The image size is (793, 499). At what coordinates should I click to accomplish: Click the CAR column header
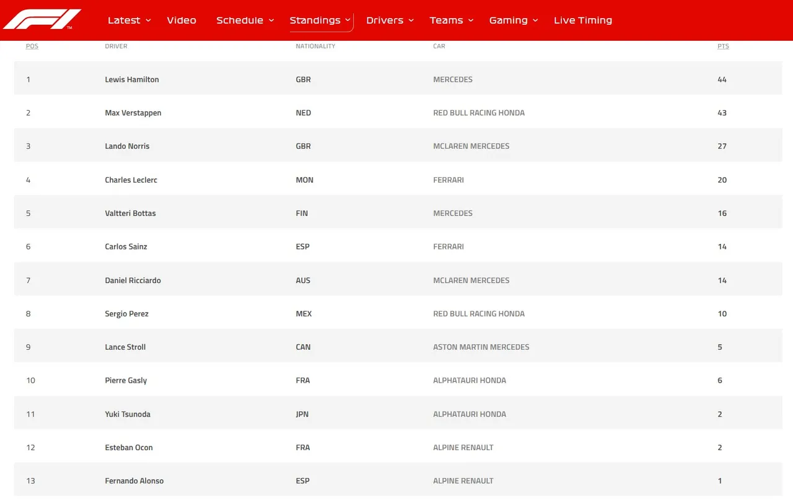[439, 46]
